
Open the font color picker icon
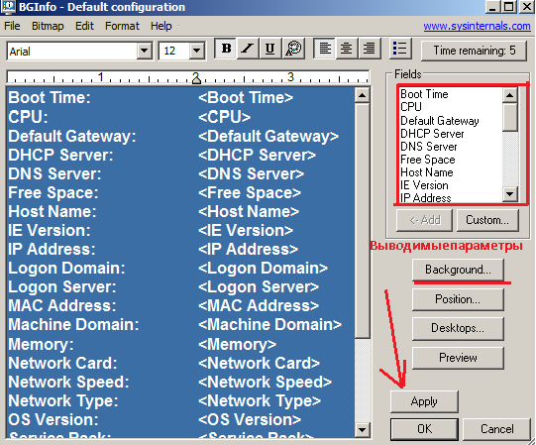[x=293, y=49]
